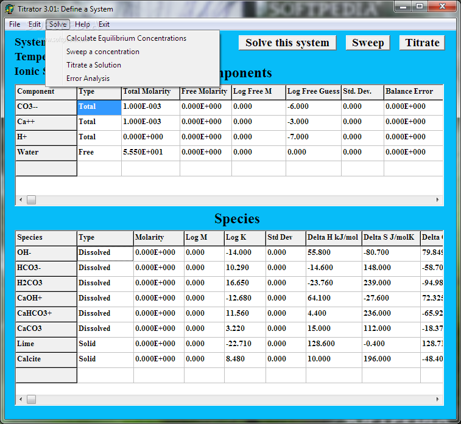Click the Exit menu item
Image resolution: width=461 pixels, height=424 pixels.
coord(104,24)
